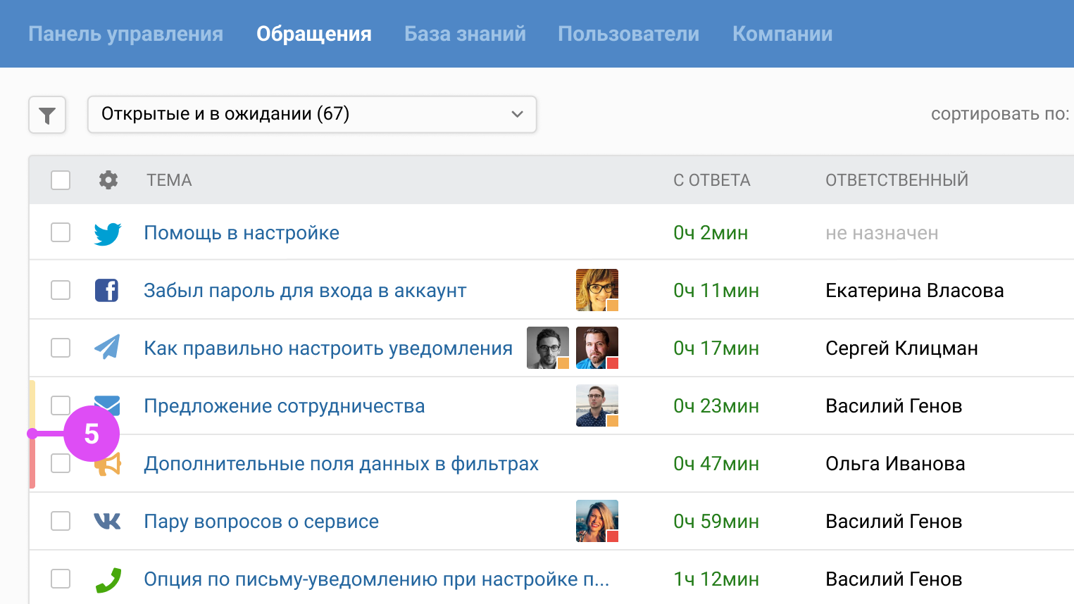Open the table settings gear icon

[107, 180]
